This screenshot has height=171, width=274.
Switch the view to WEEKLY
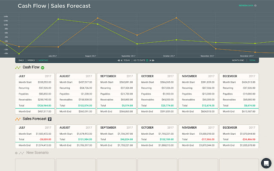31,60
